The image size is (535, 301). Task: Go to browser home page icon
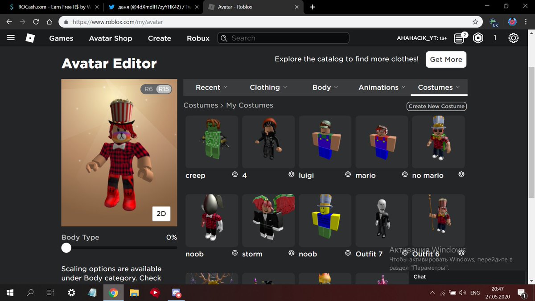click(x=49, y=21)
